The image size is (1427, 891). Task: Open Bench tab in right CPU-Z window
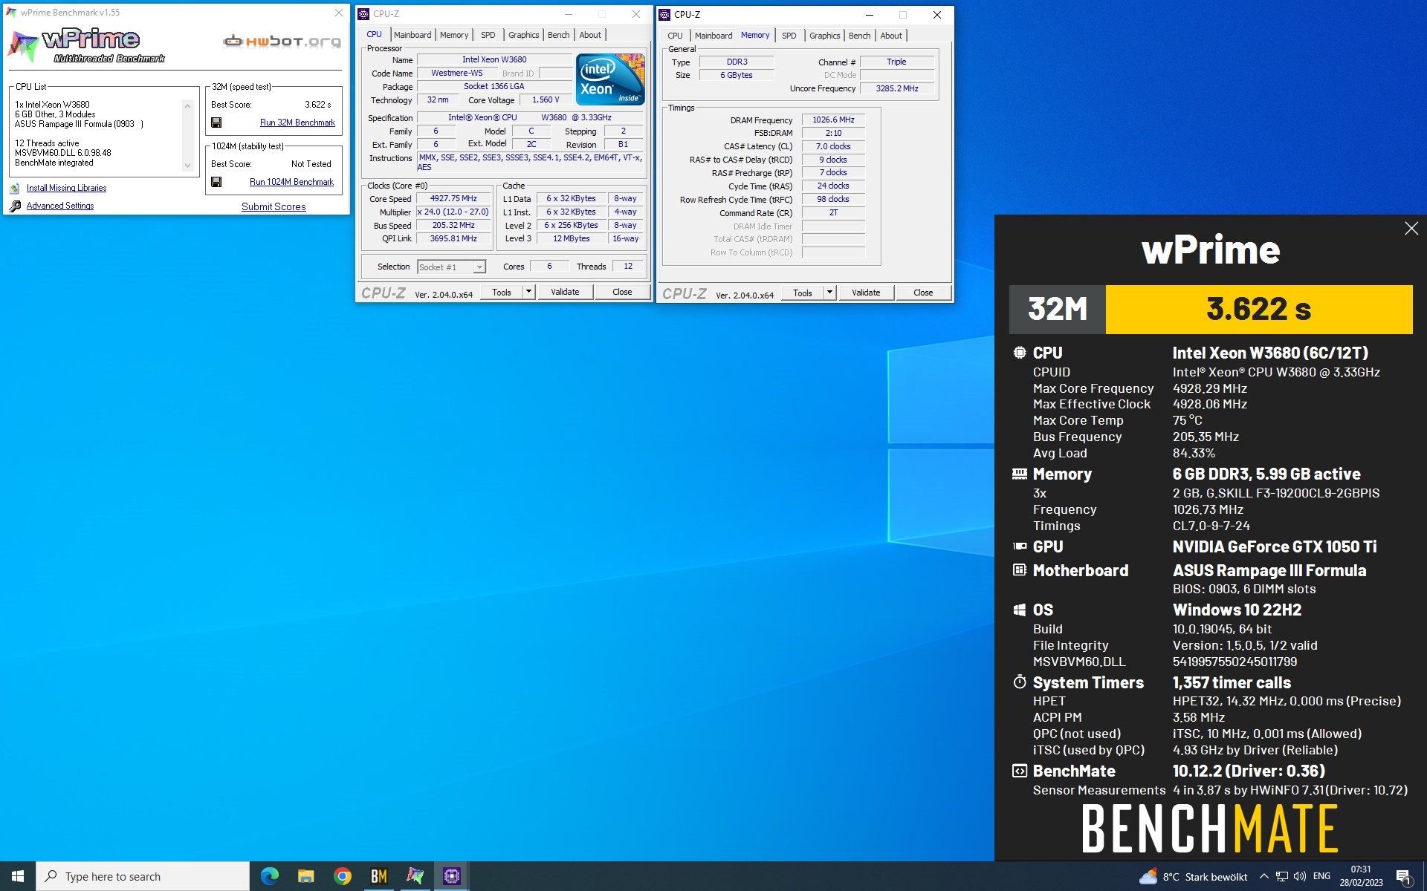coord(860,36)
